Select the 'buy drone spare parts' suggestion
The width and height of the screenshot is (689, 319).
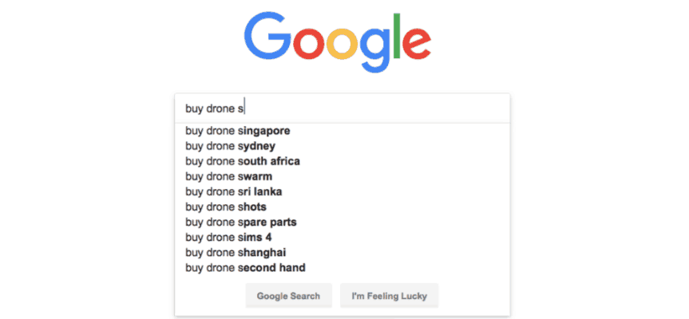click(241, 222)
